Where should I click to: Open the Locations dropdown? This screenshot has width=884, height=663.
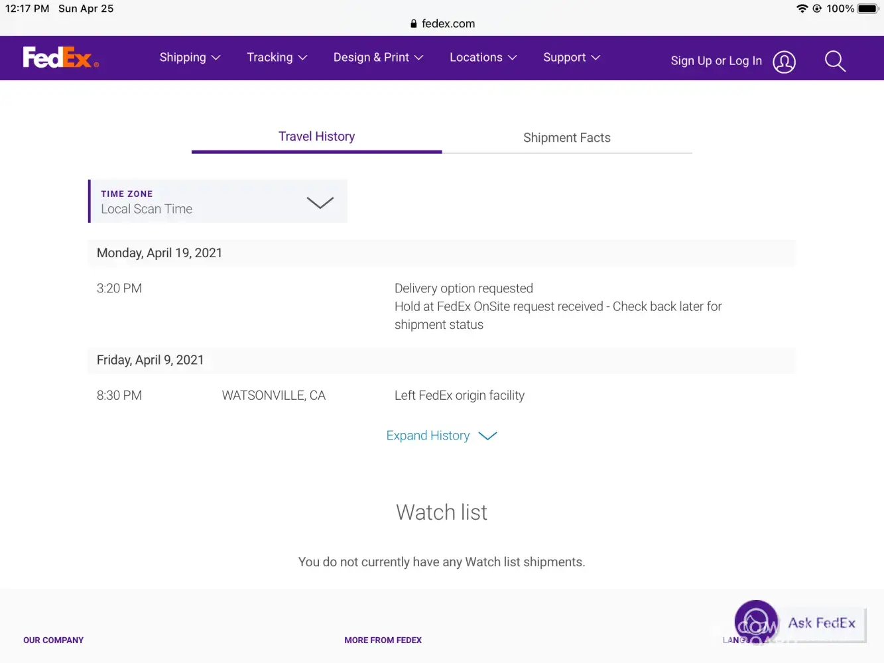coord(483,58)
